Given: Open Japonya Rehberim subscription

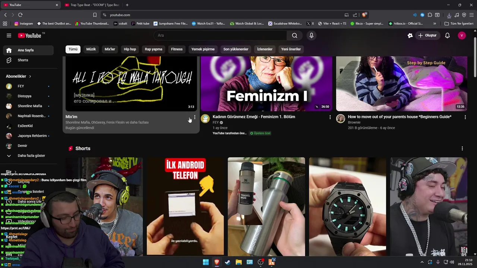Looking at the screenshot, I should [x=29, y=136].
